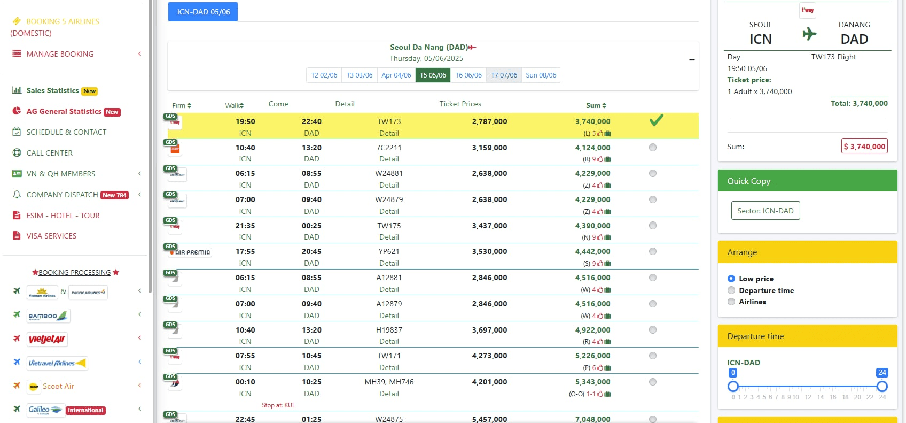Image resolution: width=906 pixels, height=423 pixels.
Task: Expand the Bamboo airline chevron
Action: tap(139, 314)
